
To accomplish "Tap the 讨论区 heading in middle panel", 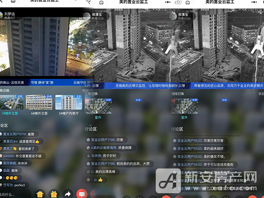I will (x=91, y=129).
